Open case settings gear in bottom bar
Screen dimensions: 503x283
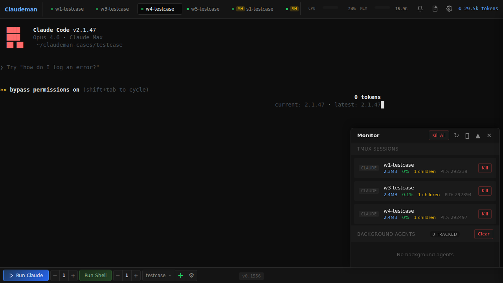(x=192, y=276)
